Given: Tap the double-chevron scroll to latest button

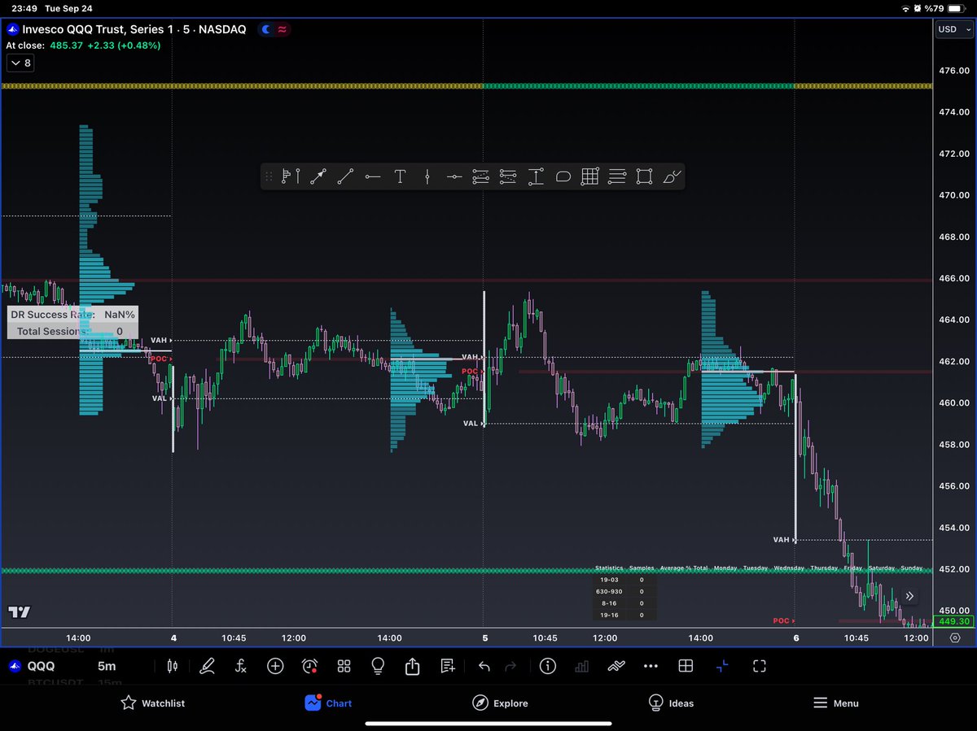Looking at the screenshot, I should click(x=909, y=596).
